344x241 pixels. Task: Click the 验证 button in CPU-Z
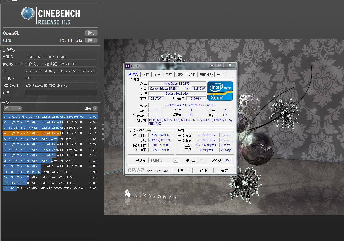203,170
